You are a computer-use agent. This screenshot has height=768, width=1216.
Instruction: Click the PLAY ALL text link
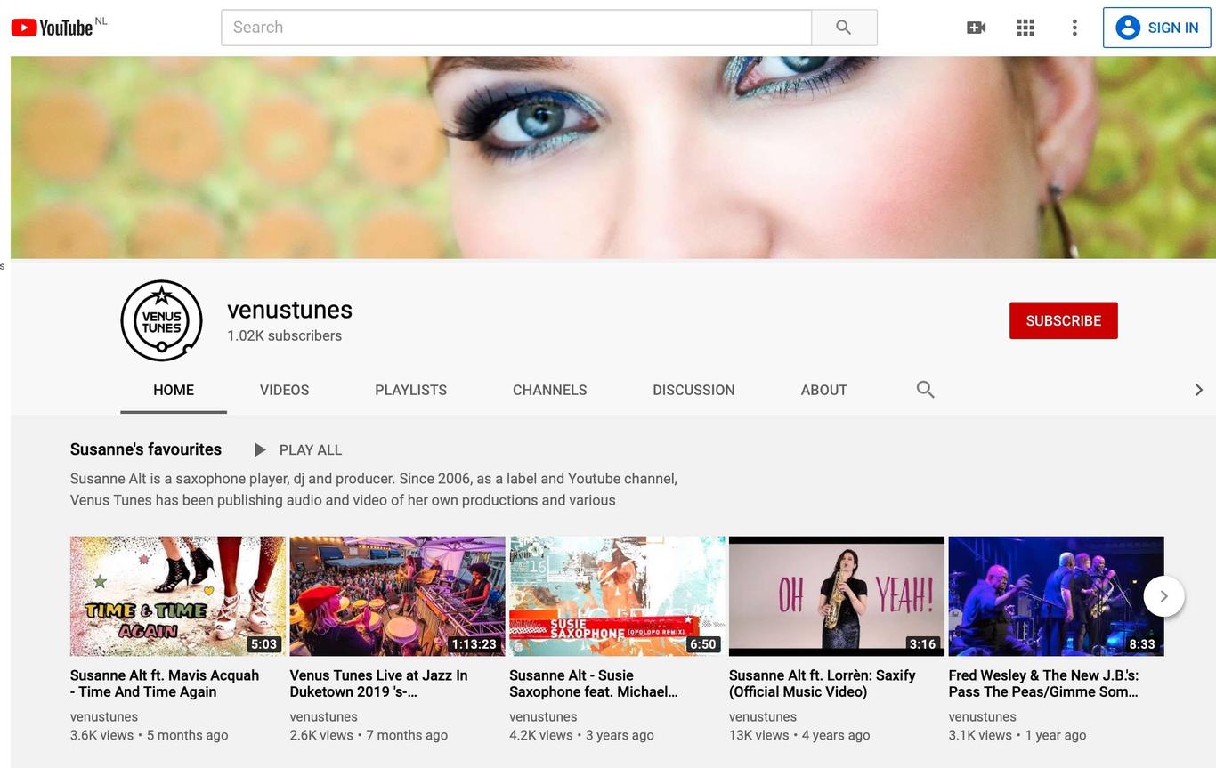tap(311, 450)
